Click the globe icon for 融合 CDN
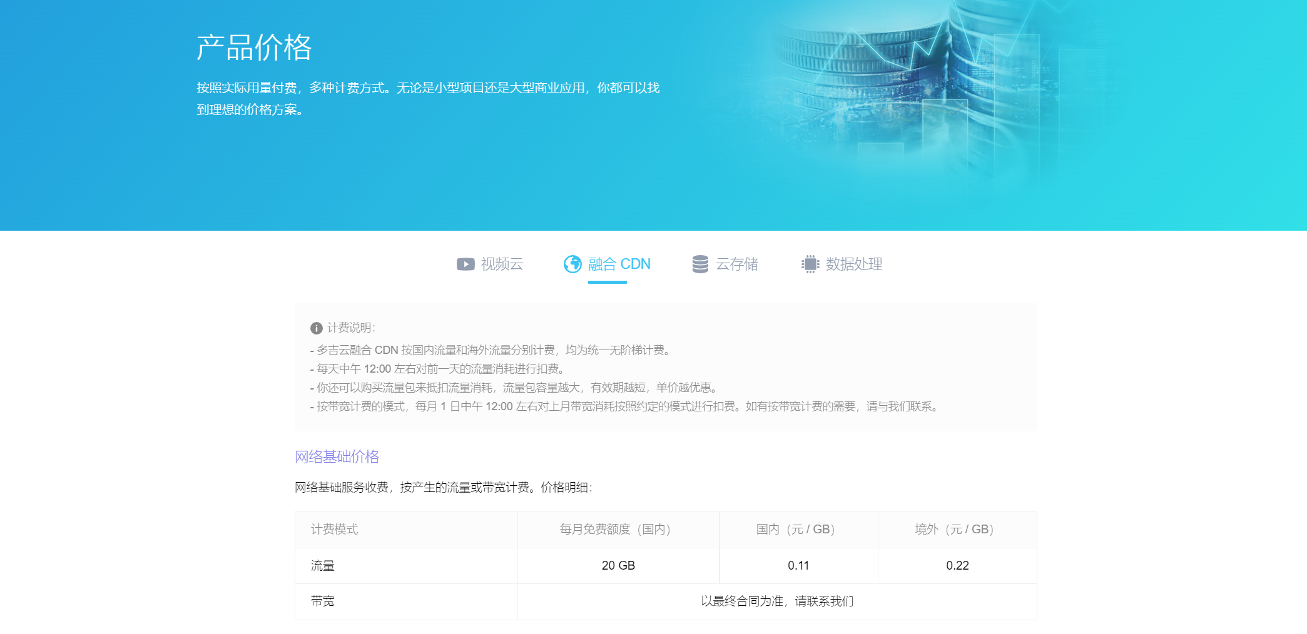This screenshot has width=1307, height=634. point(572,264)
